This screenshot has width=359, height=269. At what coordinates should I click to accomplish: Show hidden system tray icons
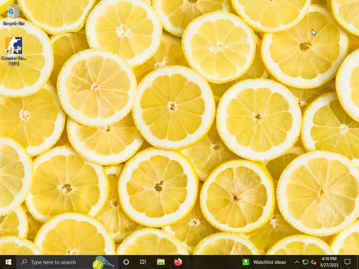[x=297, y=262]
